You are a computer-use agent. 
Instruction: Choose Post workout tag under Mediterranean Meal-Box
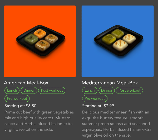tap(130, 90)
